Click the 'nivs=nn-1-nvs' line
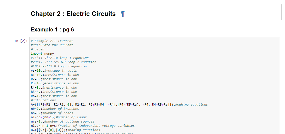Screen dimensions: 285x134 coord(83,126)
